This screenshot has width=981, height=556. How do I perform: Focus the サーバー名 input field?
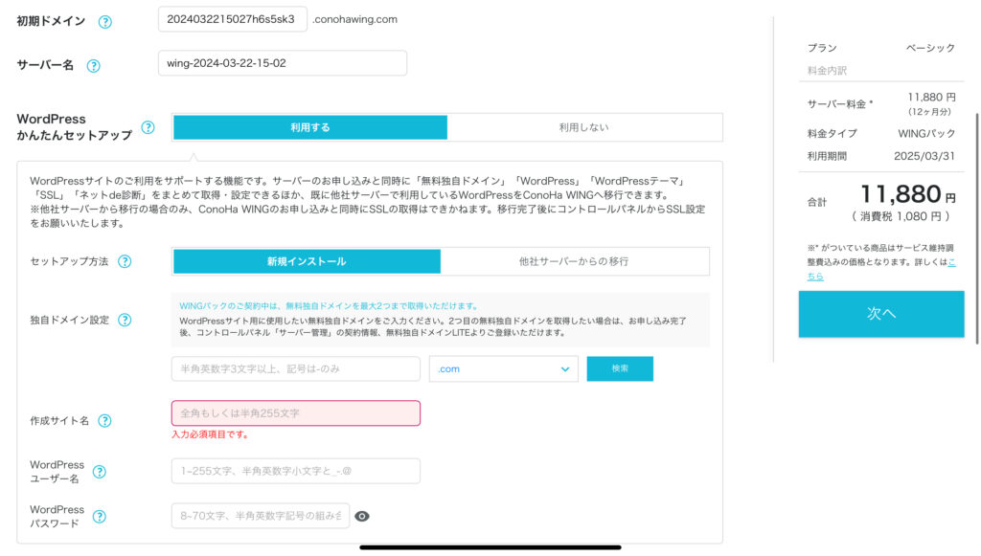283,63
